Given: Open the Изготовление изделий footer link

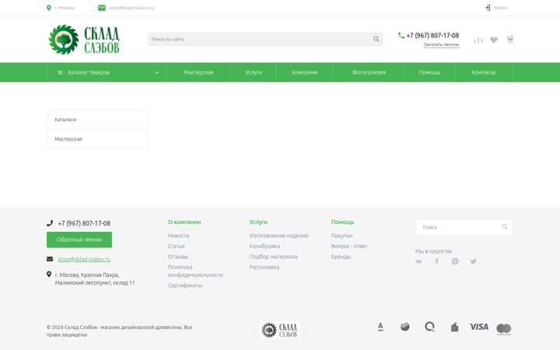Looking at the screenshot, I should point(278,236).
